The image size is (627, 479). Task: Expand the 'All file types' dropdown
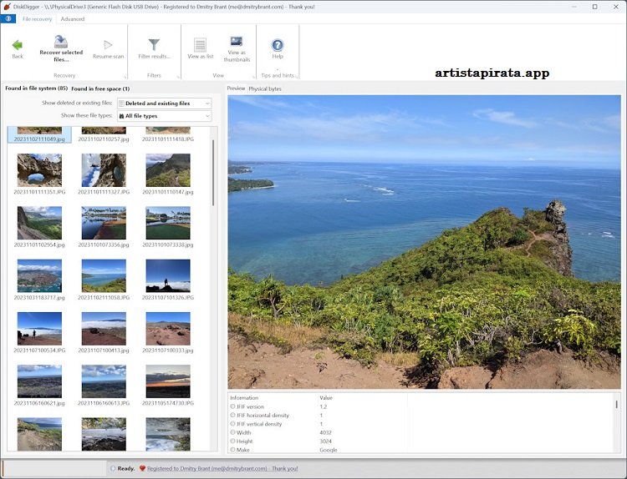pos(164,116)
